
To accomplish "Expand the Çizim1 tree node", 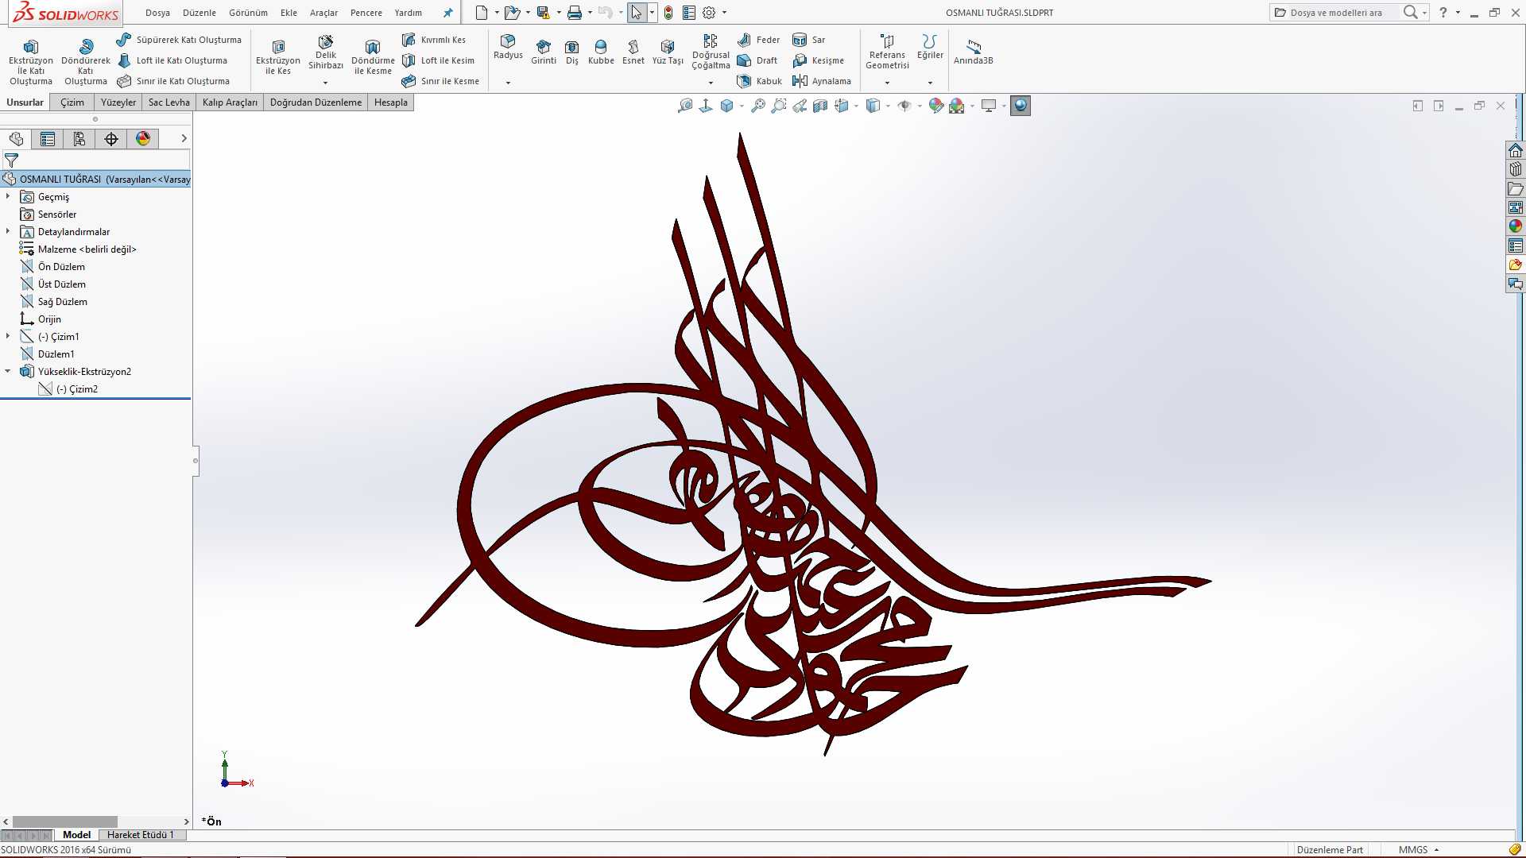I will point(8,336).
